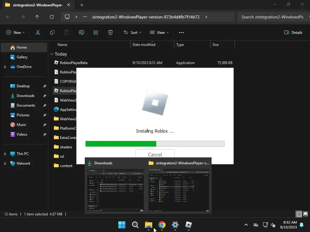The width and height of the screenshot is (310, 232).
Task: Click the chevron after the folder path
Action: point(206,17)
